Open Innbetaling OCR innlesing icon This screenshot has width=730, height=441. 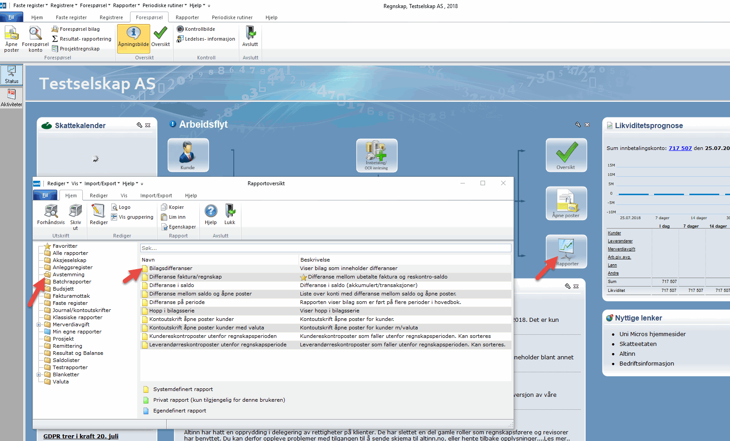tap(376, 155)
